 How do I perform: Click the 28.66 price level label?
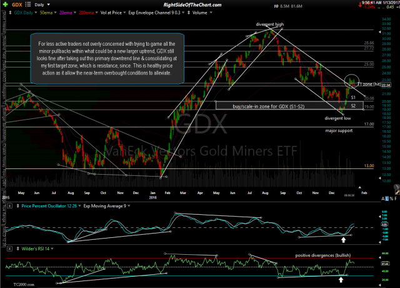369,43
